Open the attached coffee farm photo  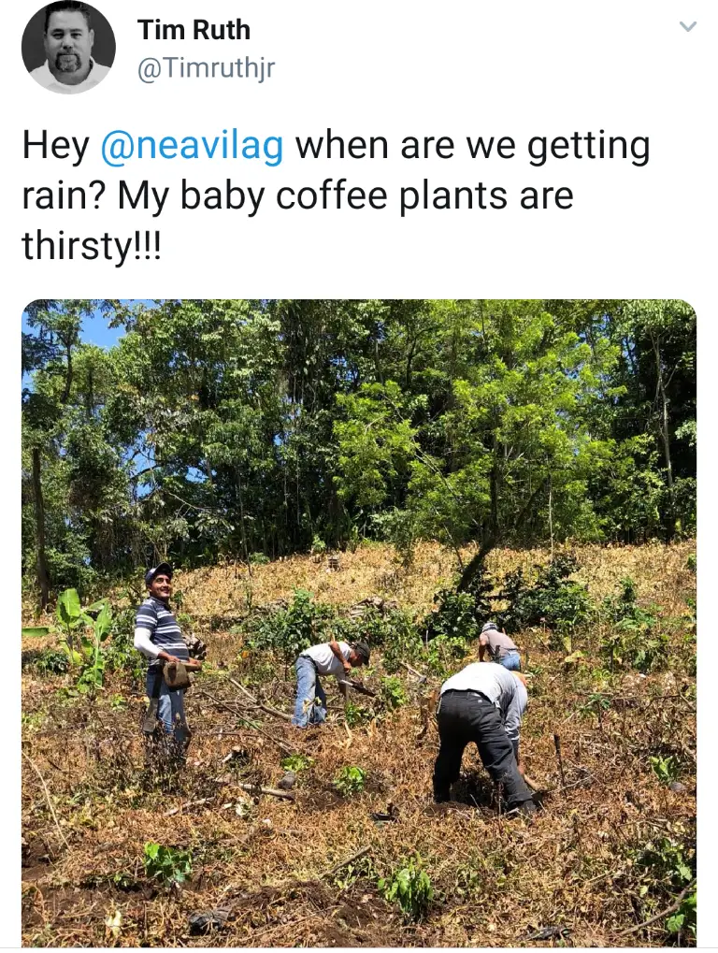coord(359,624)
